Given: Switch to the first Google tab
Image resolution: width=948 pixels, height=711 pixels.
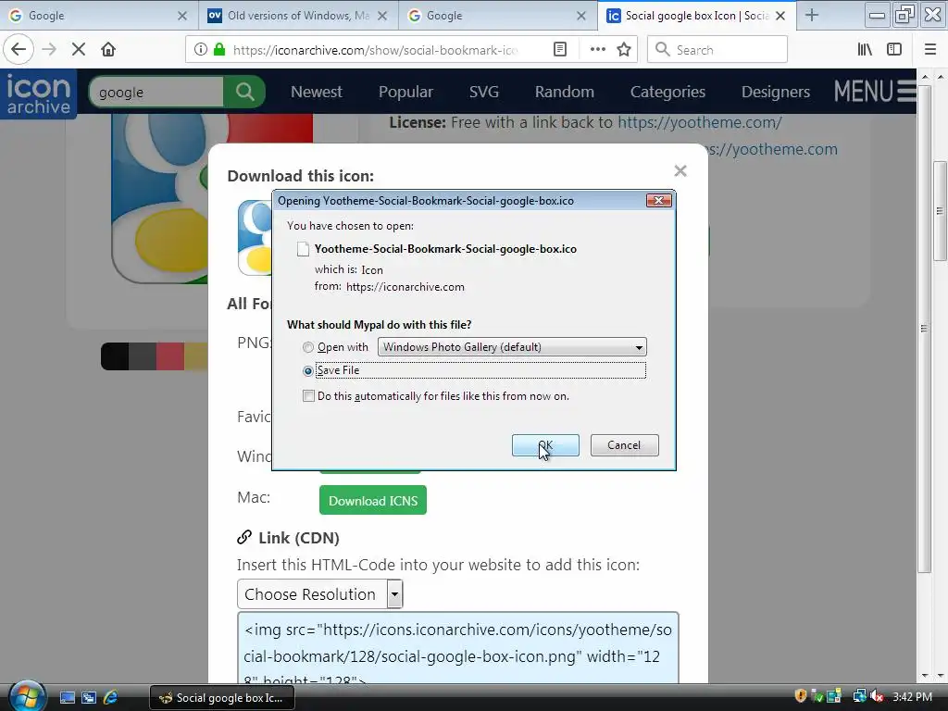Looking at the screenshot, I should pyautogui.click(x=99, y=16).
